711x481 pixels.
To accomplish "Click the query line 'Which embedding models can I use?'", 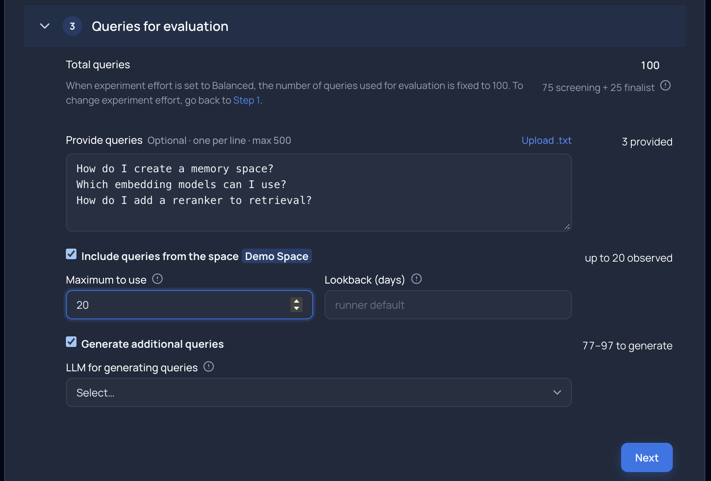I will click(x=181, y=185).
